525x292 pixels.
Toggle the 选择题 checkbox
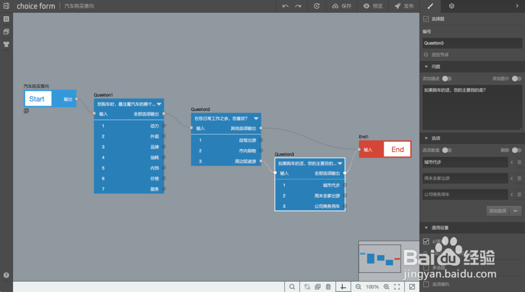[426, 19]
